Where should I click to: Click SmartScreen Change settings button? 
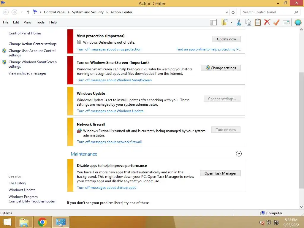tap(221, 68)
